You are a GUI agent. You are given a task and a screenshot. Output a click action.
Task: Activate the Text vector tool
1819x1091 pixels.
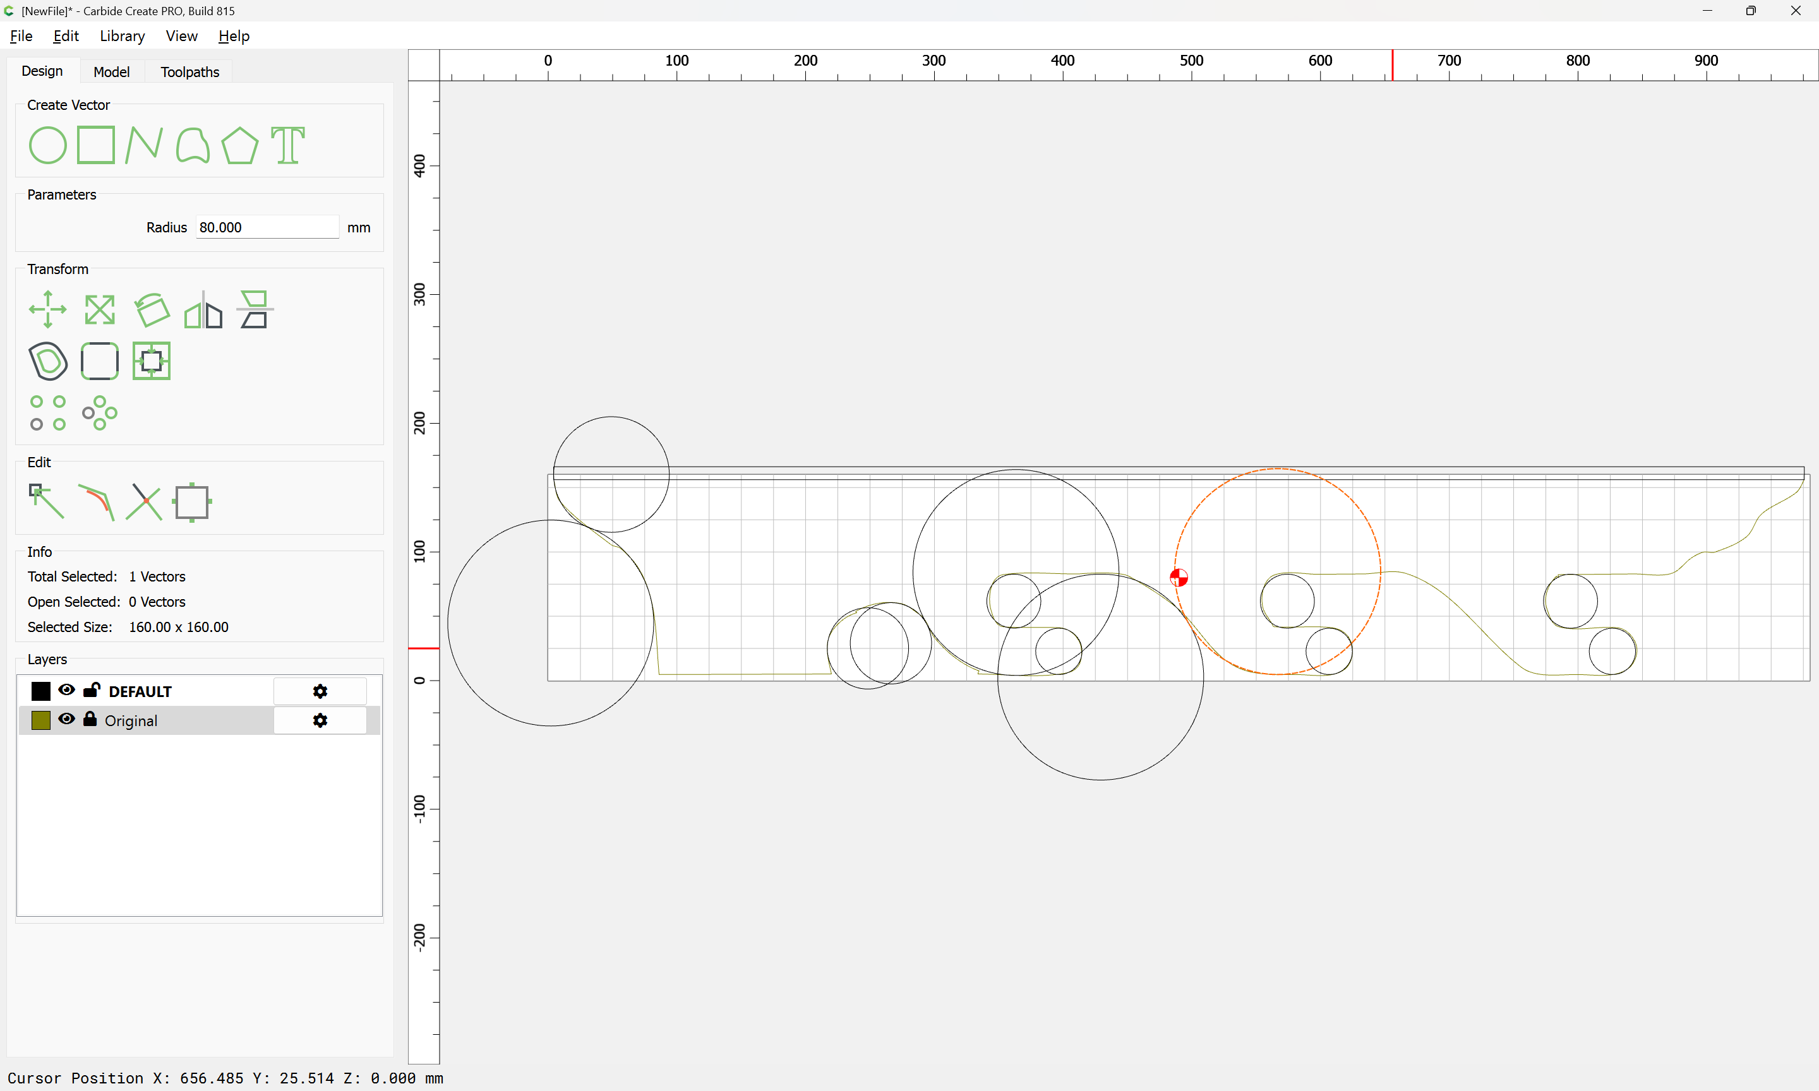287,145
